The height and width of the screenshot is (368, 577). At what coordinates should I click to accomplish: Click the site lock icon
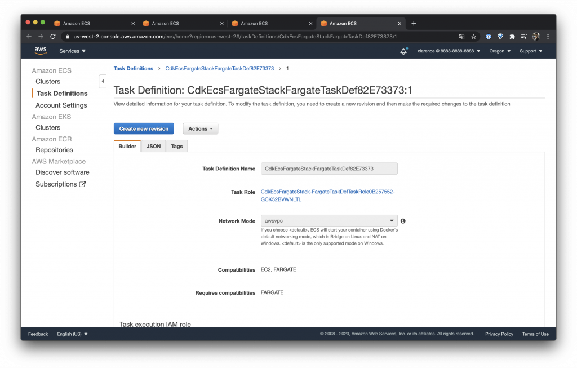coord(68,37)
